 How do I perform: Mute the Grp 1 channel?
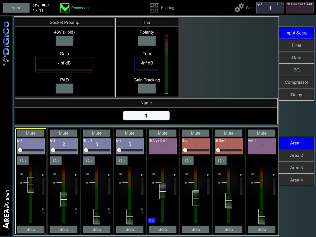tap(196, 133)
